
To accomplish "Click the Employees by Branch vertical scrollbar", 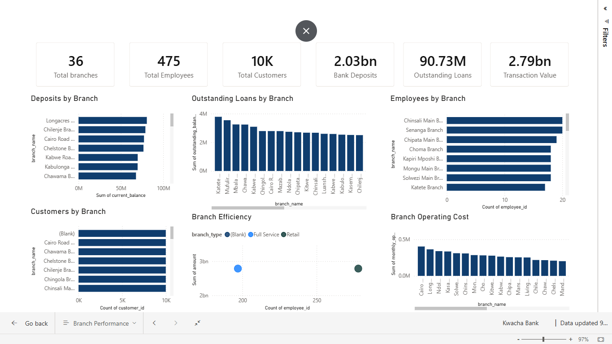I will click(x=567, y=122).
